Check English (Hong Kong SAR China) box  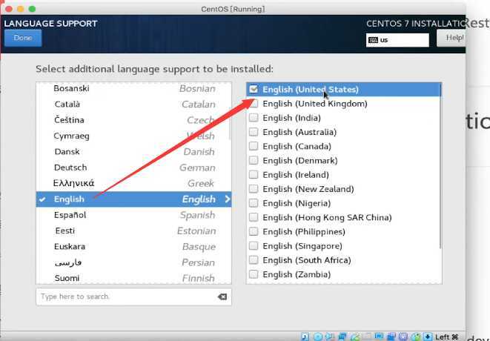coord(254,217)
